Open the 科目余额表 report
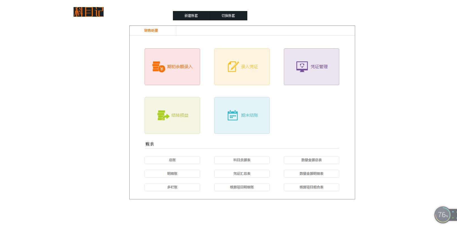The height and width of the screenshot is (233, 457). pyautogui.click(x=242, y=160)
